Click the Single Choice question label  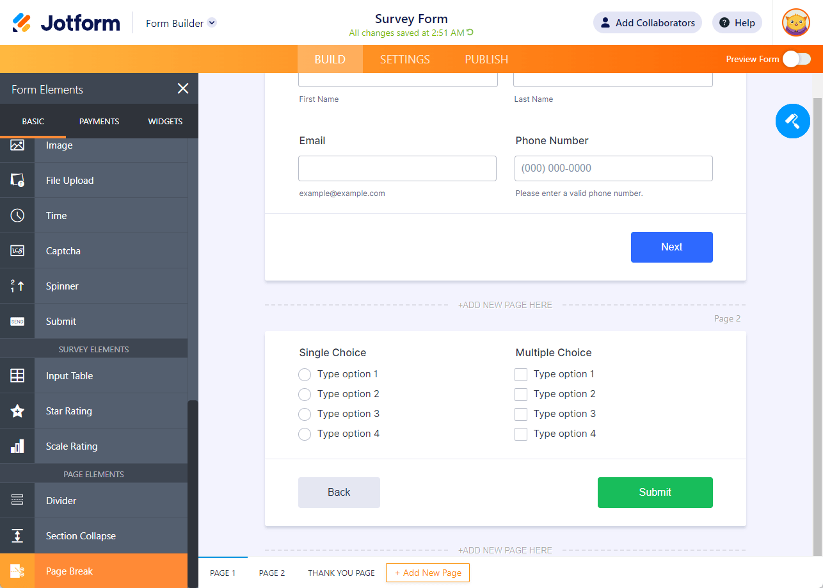coord(333,353)
